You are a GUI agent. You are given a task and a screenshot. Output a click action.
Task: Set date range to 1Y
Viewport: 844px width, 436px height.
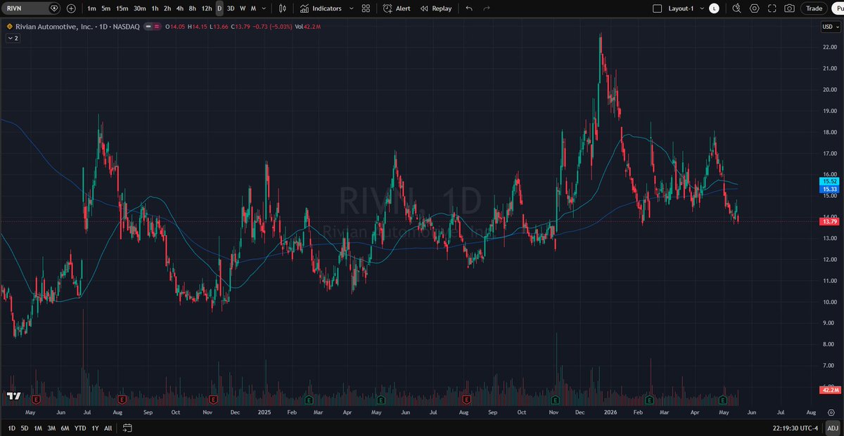(x=95, y=428)
